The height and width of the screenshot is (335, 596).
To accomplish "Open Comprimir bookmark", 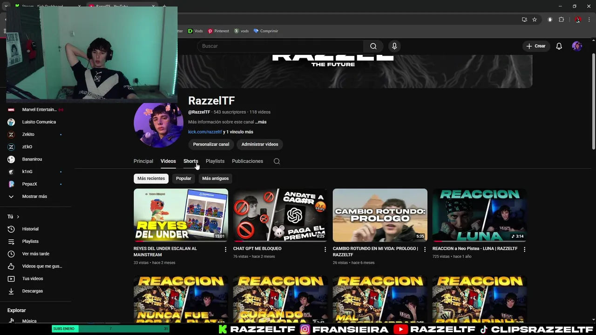I will 266,31.
